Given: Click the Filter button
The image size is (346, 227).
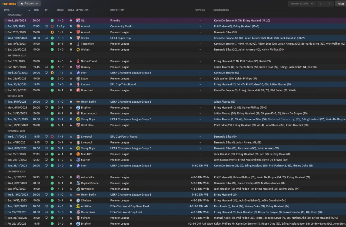Looking at the screenshot, I should click(341, 4).
